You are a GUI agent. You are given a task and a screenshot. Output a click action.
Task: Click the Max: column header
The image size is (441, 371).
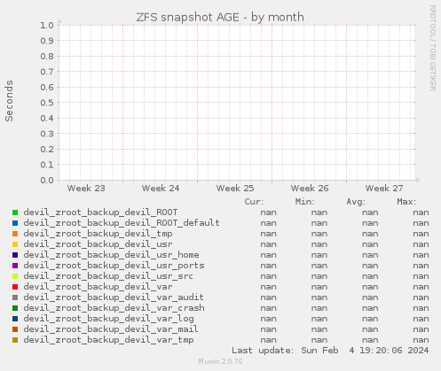[406, 202]
